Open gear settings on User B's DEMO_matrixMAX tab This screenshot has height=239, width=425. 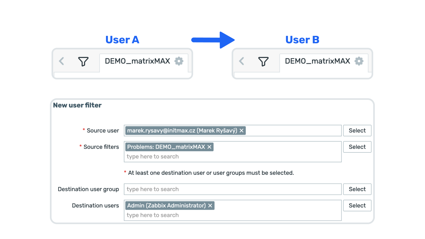359,61
